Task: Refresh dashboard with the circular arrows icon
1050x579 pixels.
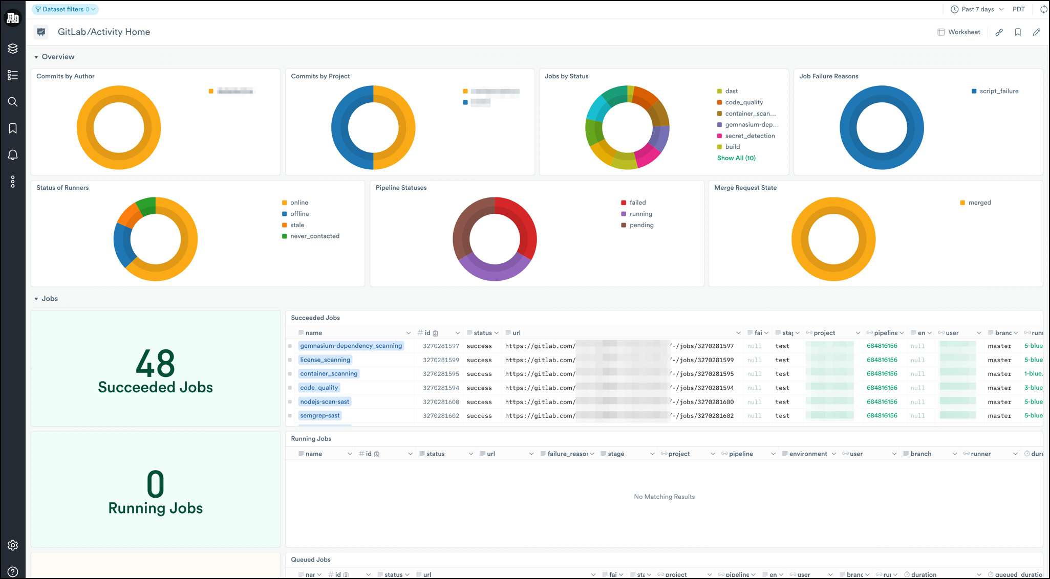Action: click(x=1044, y=9)
